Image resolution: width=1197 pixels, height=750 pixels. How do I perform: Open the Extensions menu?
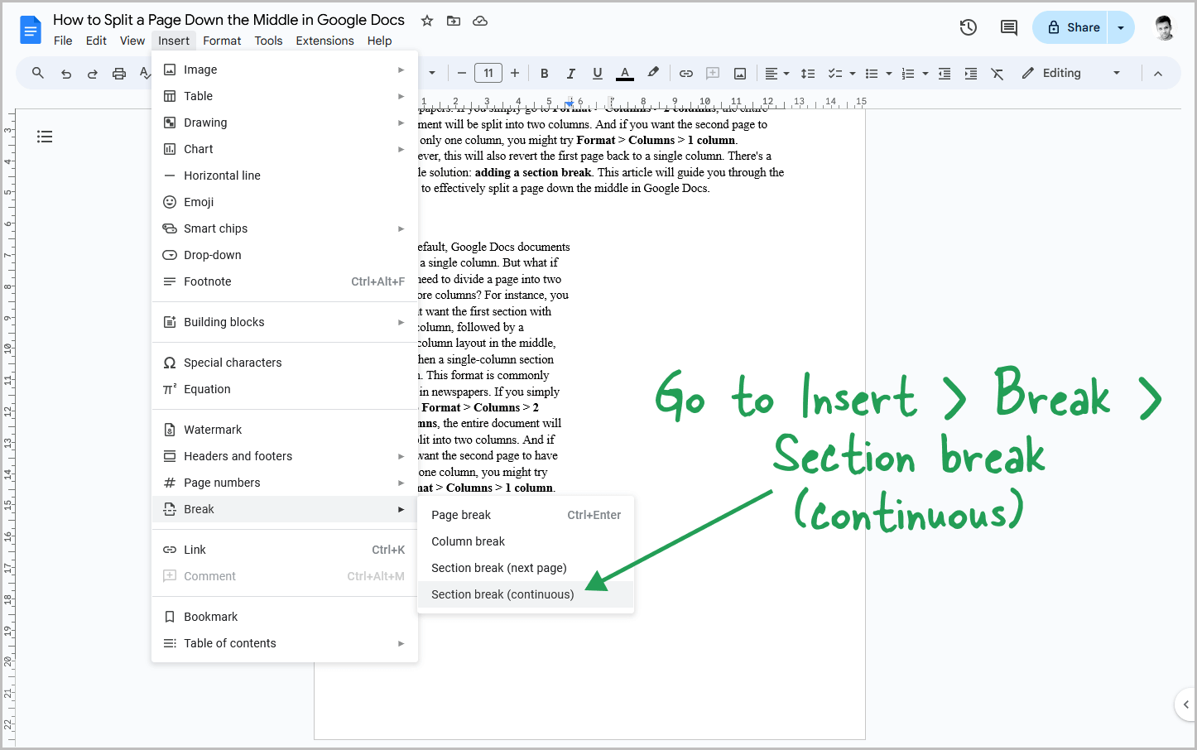tap(324, 41)
